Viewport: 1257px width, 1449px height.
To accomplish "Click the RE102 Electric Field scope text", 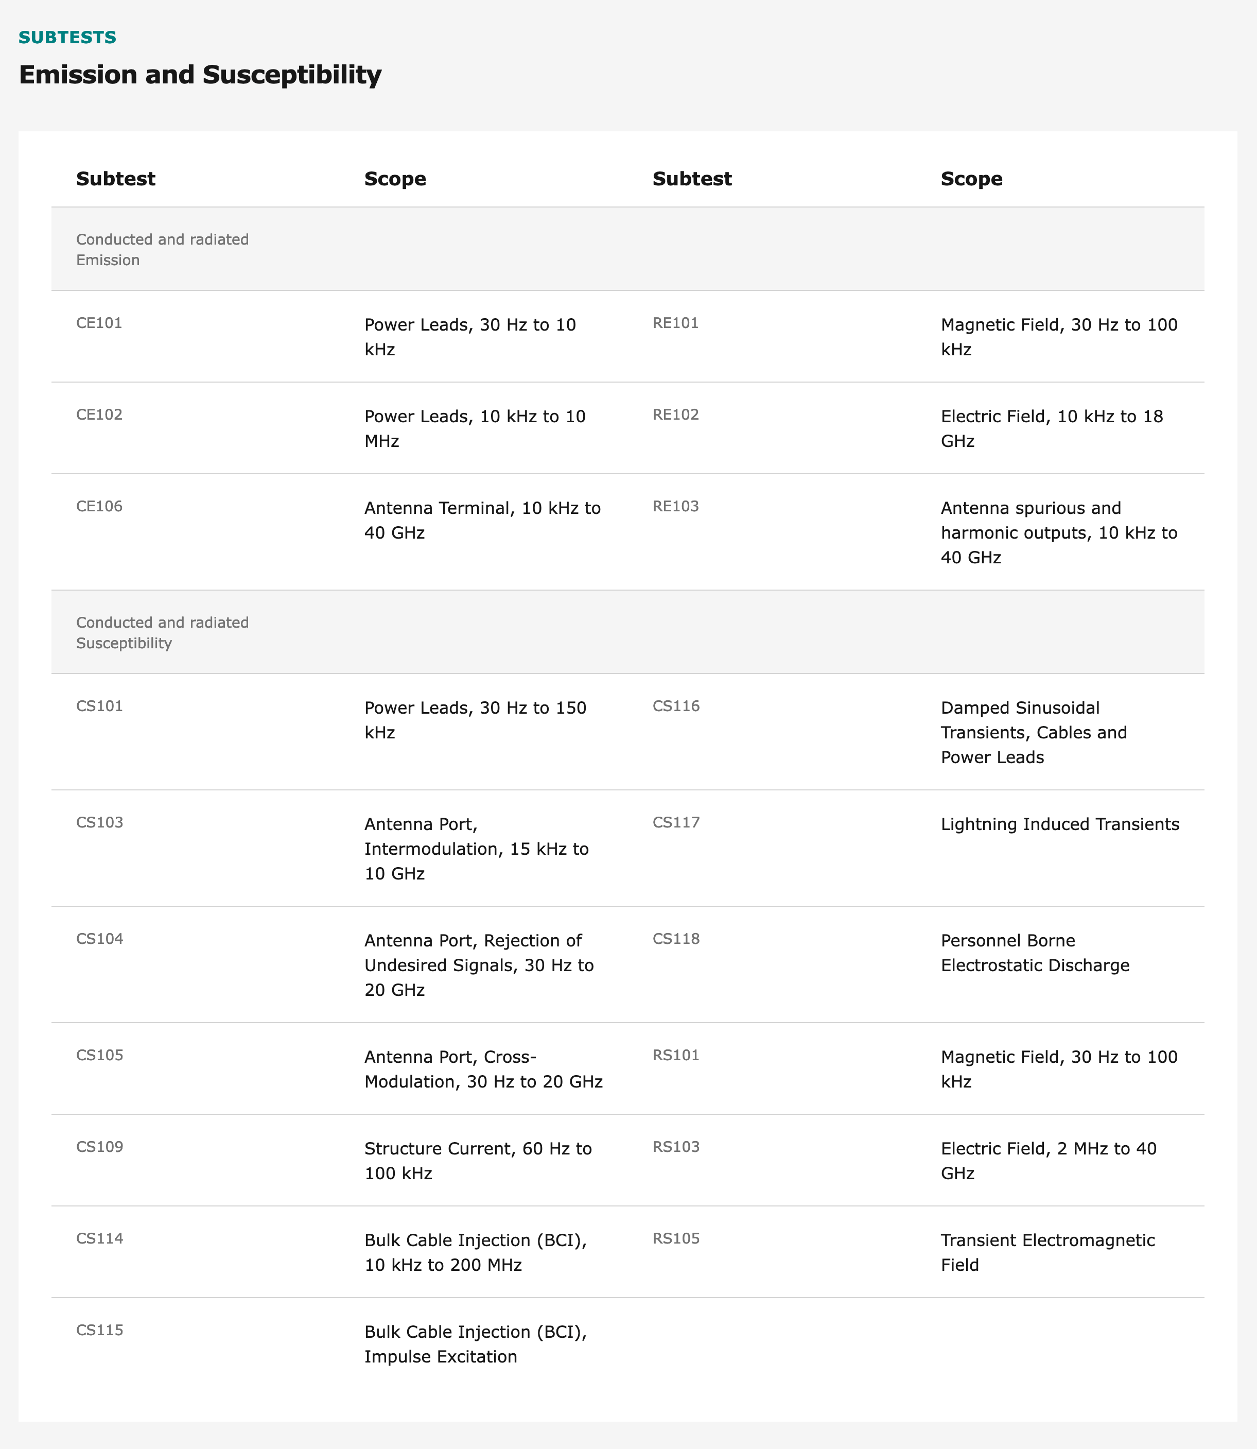I will pyautogui.click(x=1052, y=429).
